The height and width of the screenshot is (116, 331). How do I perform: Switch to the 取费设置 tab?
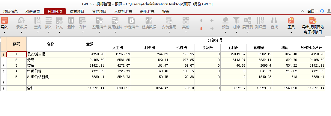coord(33,12)
